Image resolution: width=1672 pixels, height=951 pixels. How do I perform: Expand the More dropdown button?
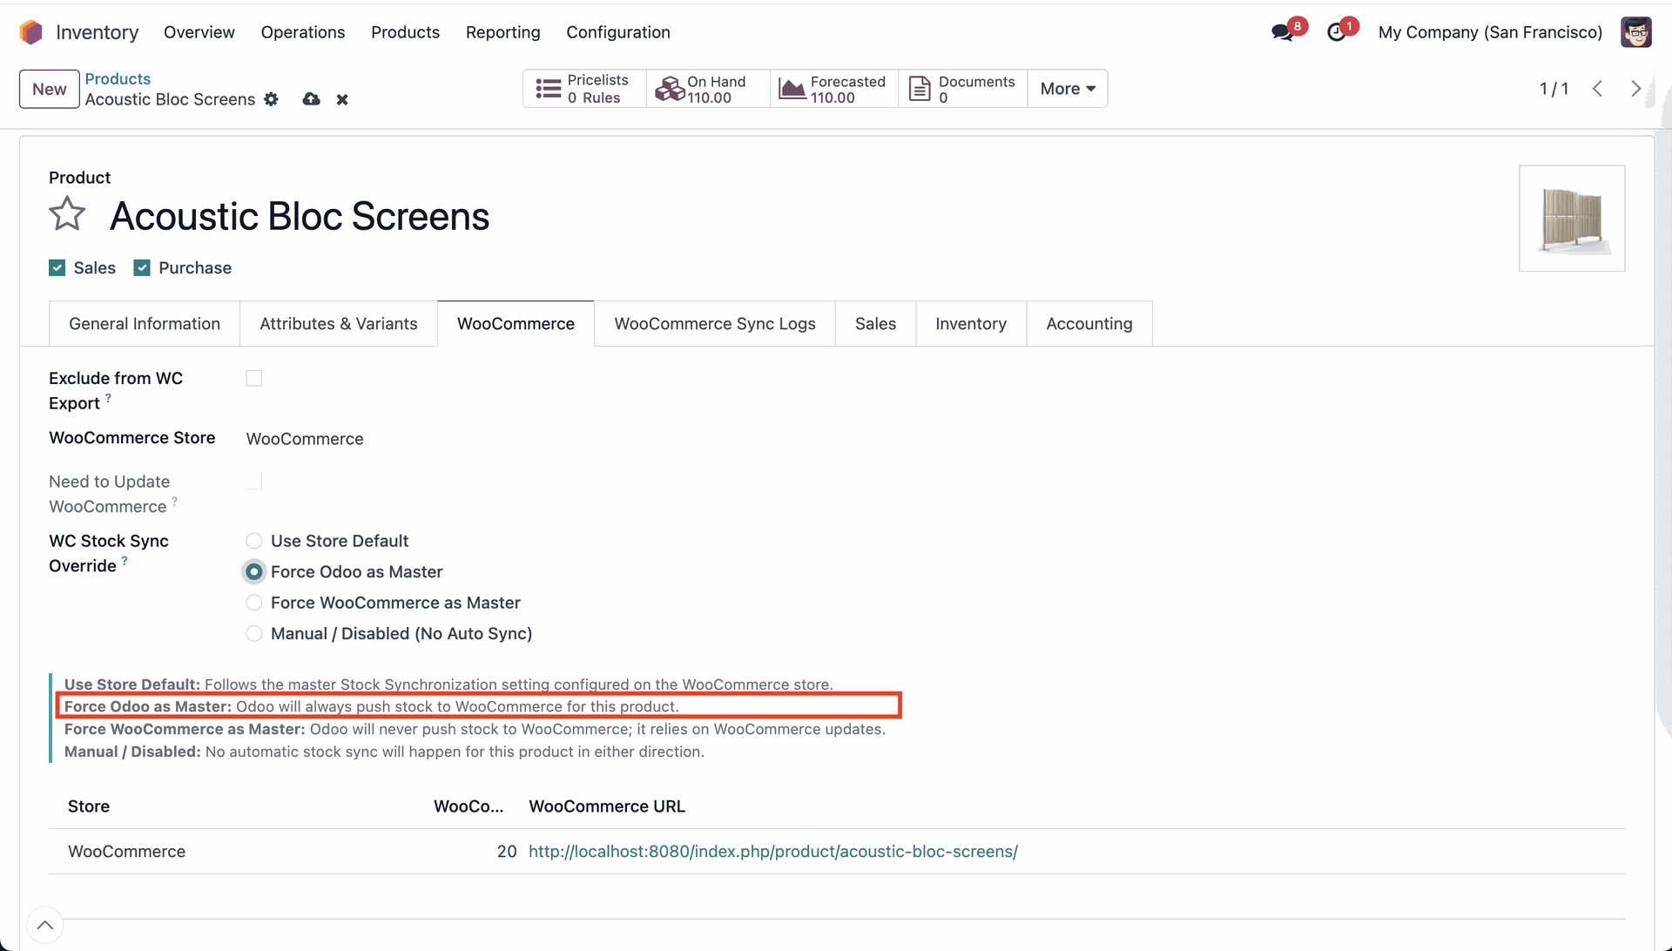(1068, 89)
